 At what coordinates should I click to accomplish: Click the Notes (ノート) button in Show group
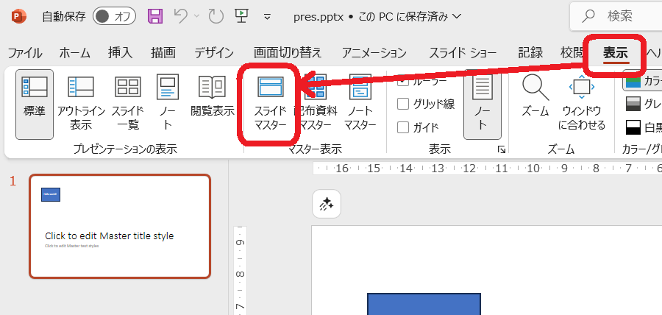[482, 103]
